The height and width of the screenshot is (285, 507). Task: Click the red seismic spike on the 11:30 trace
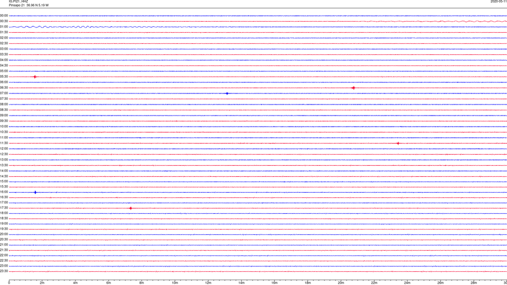[x=398, y=143]
